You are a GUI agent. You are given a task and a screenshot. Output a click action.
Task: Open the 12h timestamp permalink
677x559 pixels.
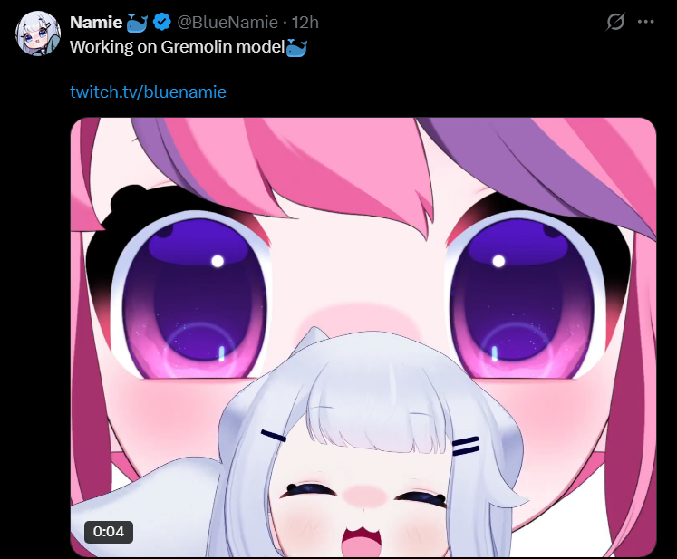[305, 23]
